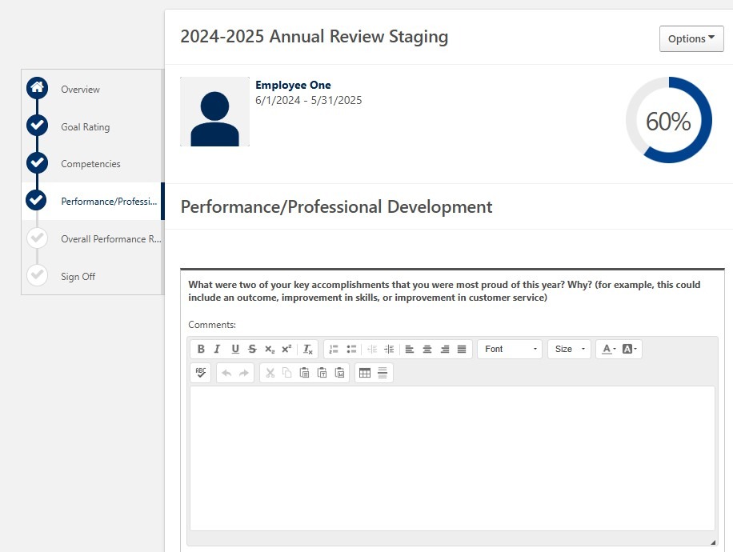Click the Overview home icon
733x552 pixels.
pos(37,88)
